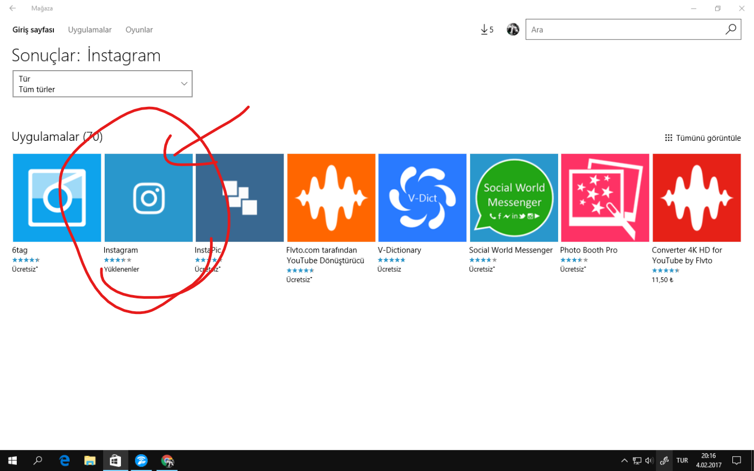Open the Windows Start menu

12,460
